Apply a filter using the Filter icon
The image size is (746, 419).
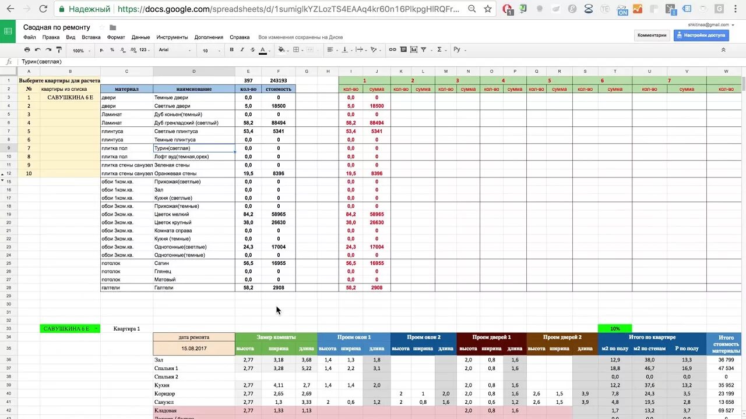tap(423, 50)
